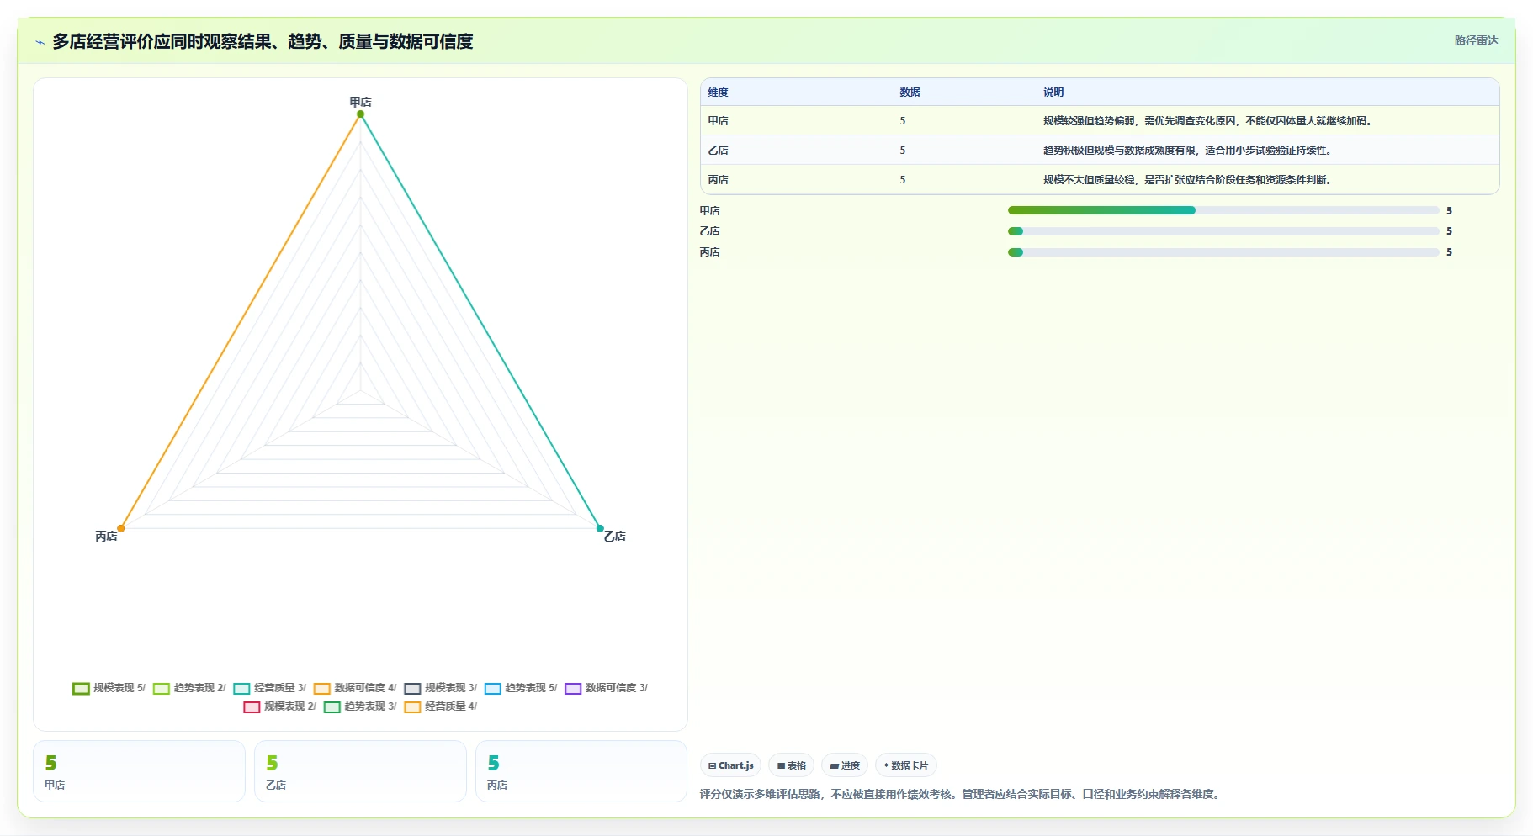
Task: Click value 5 in 乙店 table row
Action: (x=903, y=151)
